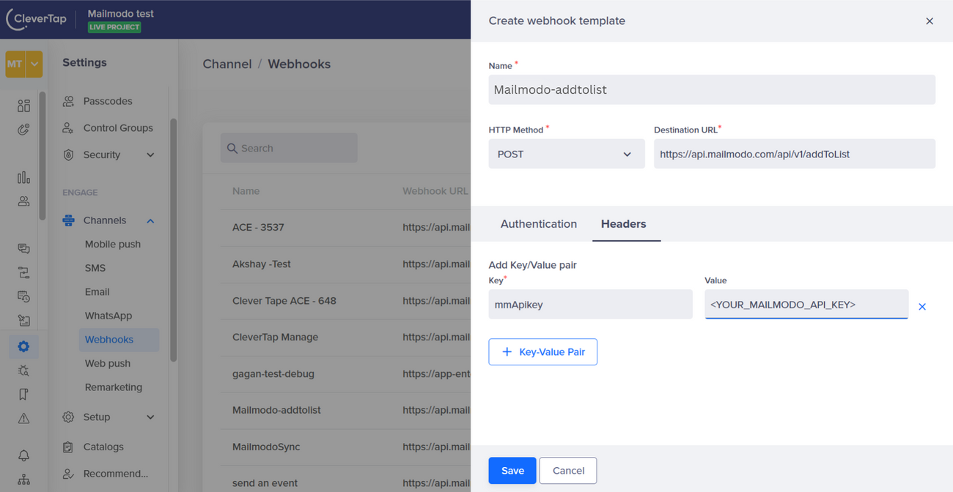Screen dimensions: 953x492
Task: Select WhatsApp in the Channels menu
Action: click(x=108, y=316)
